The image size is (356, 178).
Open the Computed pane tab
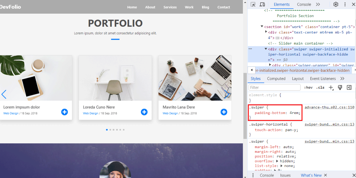pos(276,79)
